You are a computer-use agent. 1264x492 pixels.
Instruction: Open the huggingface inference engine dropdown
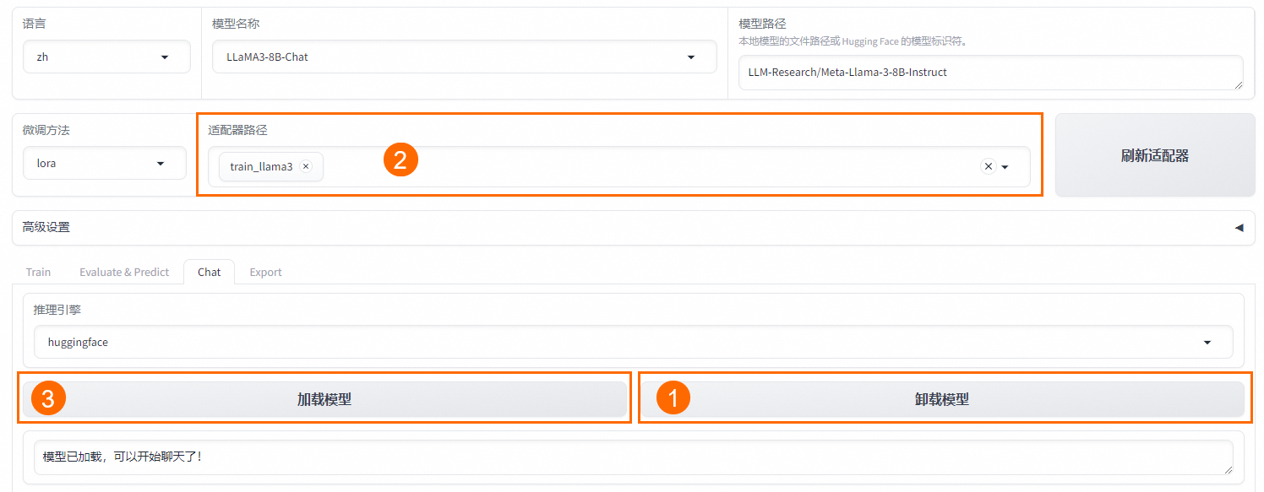633,342
